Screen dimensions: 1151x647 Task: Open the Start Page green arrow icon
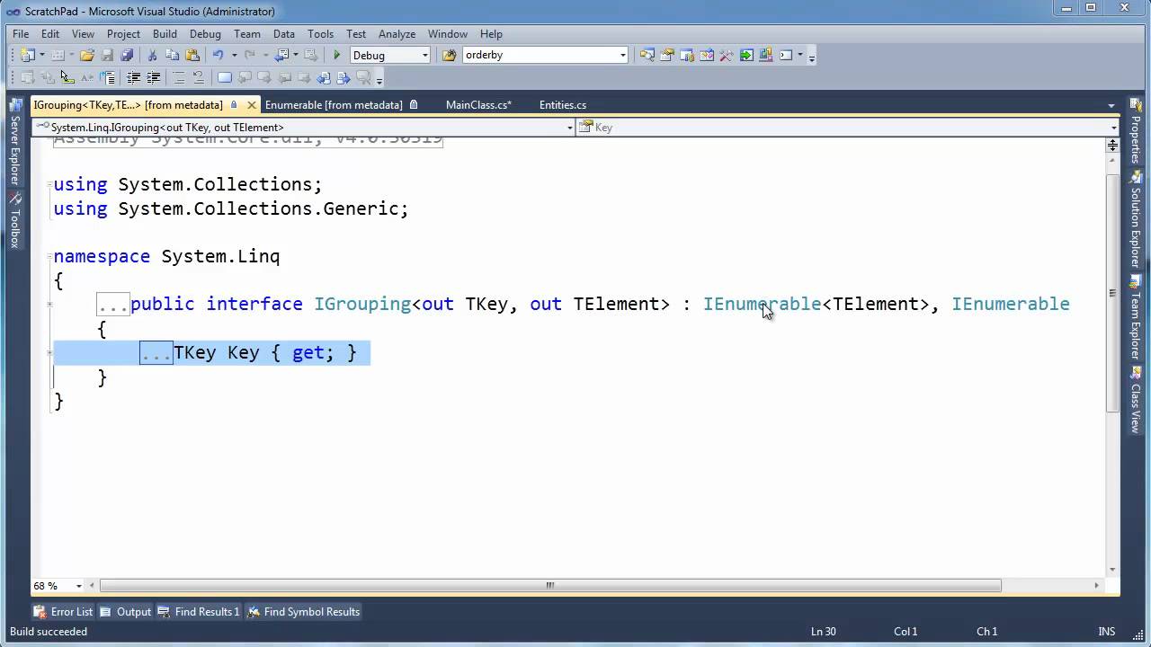point(746,55)
